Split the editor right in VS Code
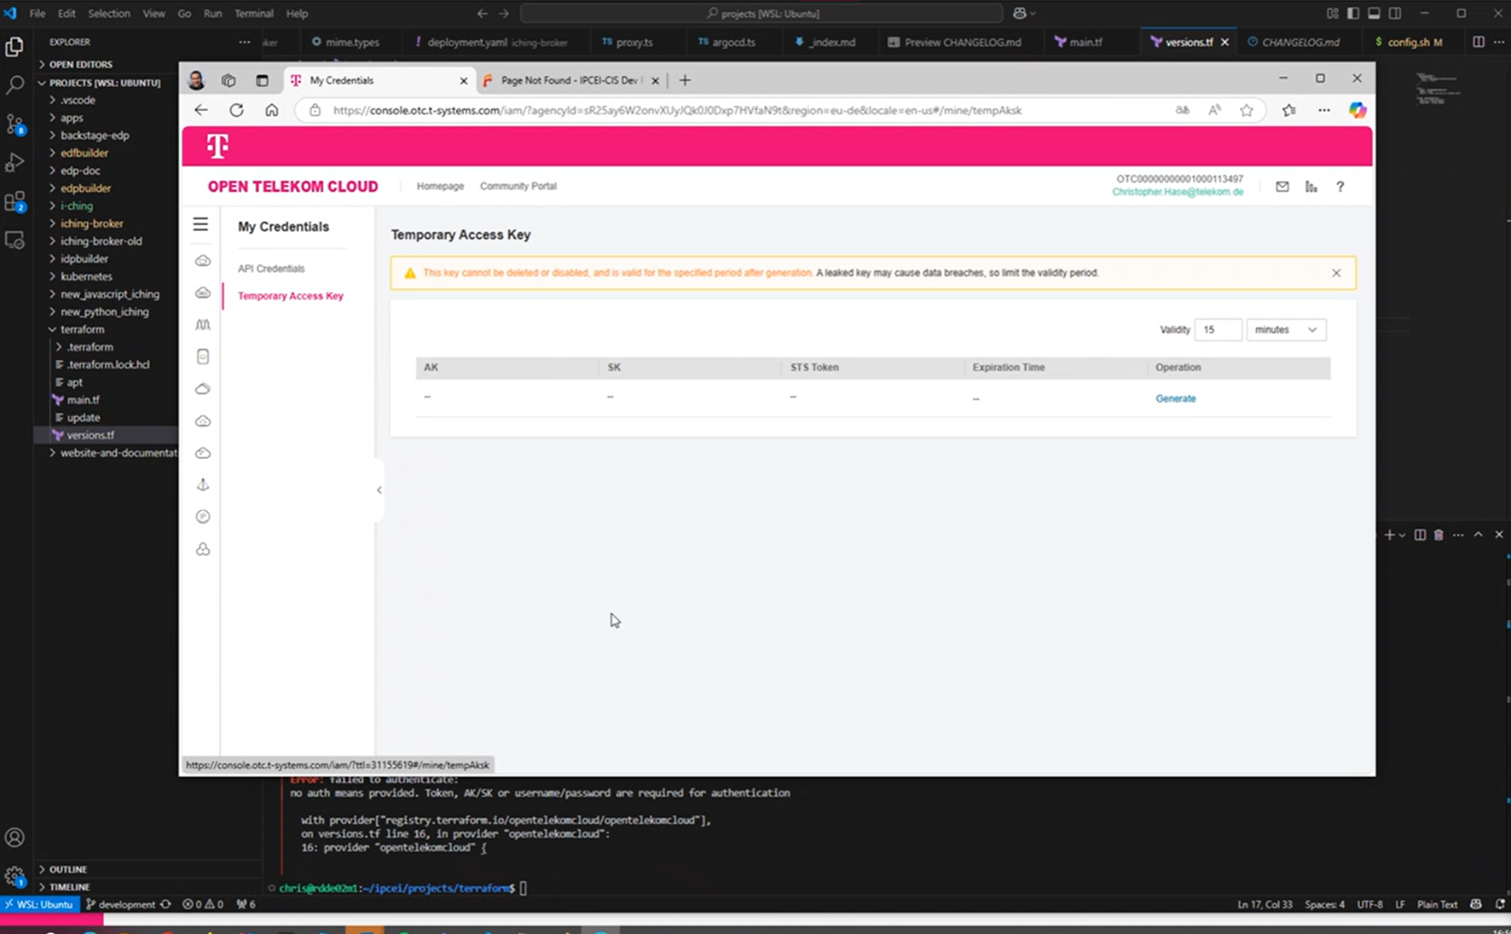The image size is (1511, 934). point(1479,42)
